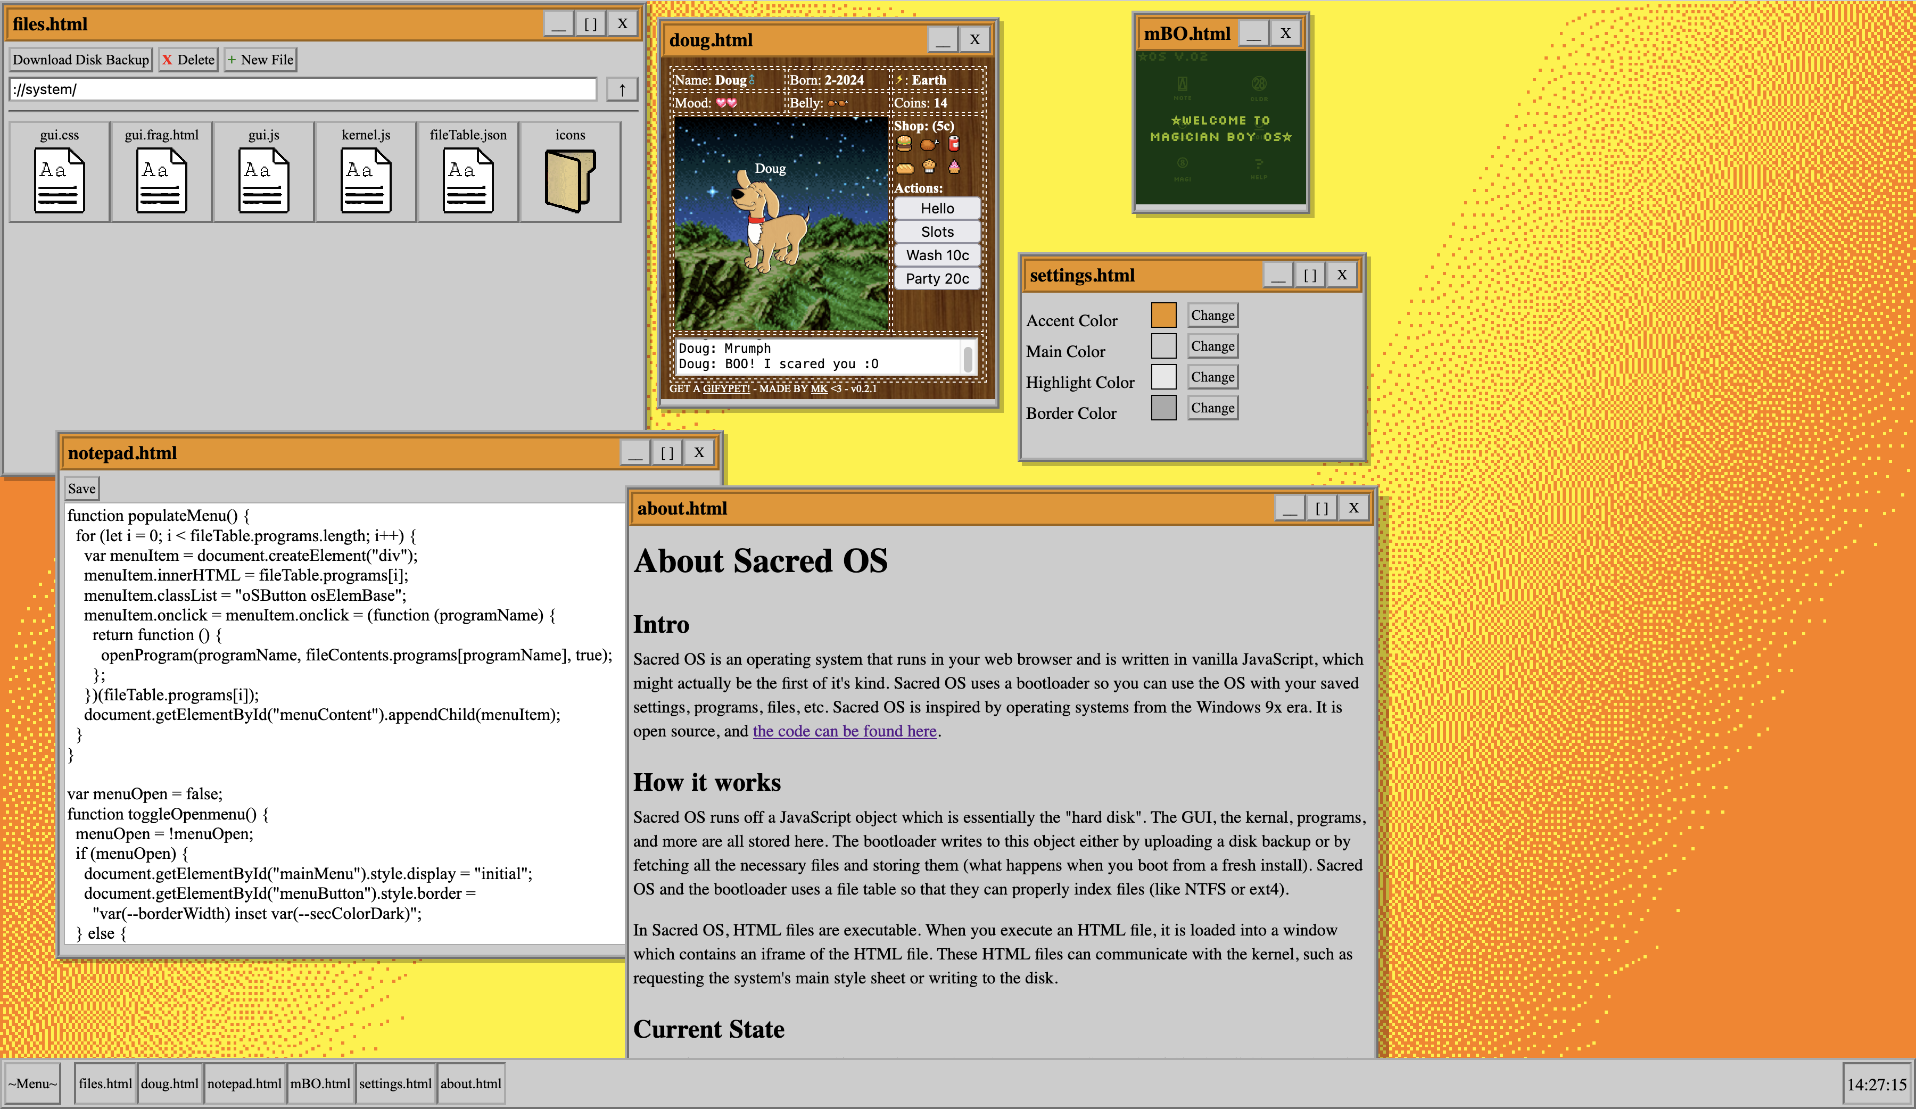Buy the pink cupcake shop item
Screen dimensions: 1916x1109
[954, 167]
